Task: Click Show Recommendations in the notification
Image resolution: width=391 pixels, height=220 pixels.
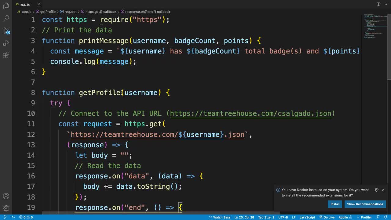Action: 365,204
